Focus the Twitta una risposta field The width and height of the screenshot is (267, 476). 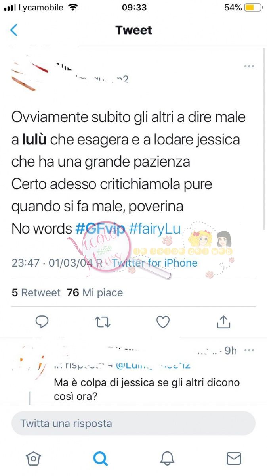[x=133, y=423]
